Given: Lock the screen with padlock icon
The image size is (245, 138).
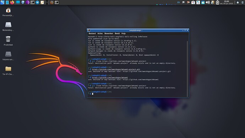Looking at the screenshot, I should pyautogui.click(x=238, y=2).
